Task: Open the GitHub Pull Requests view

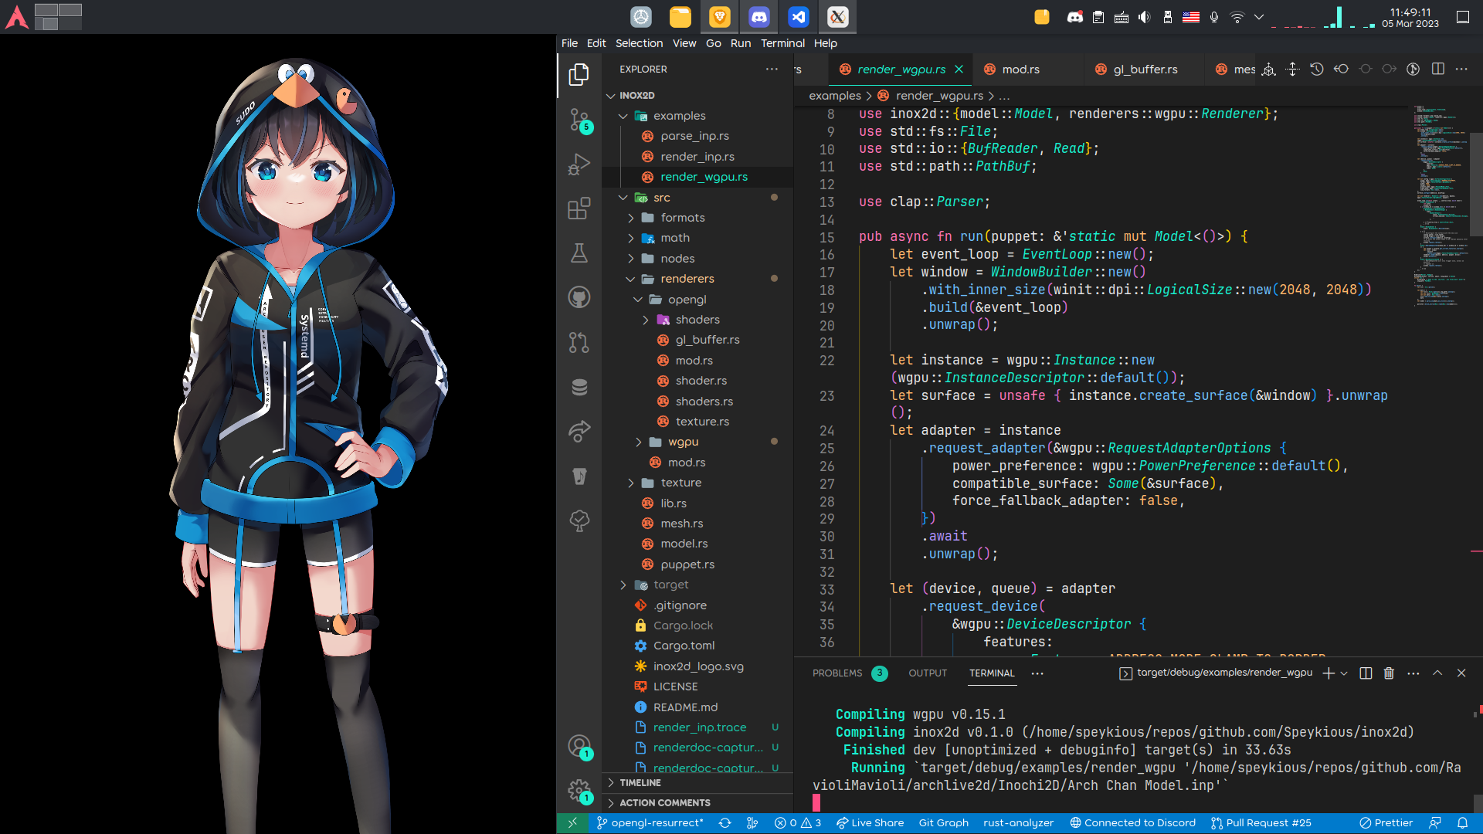Action: [579, 342]
